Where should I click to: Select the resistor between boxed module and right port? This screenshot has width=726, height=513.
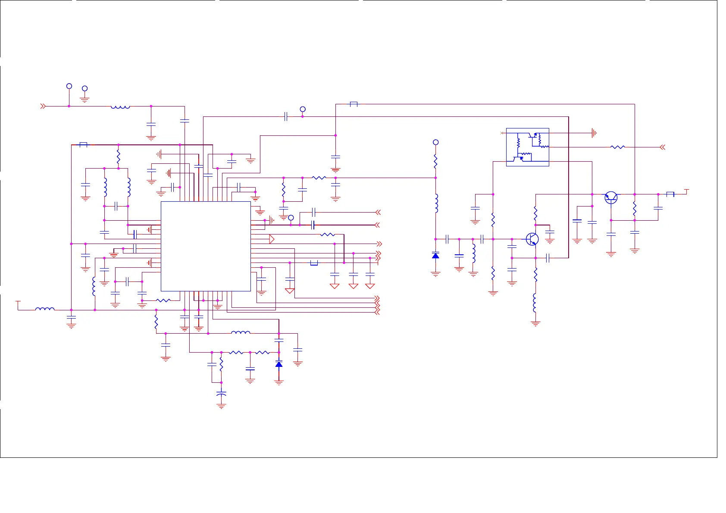(617, 147)
